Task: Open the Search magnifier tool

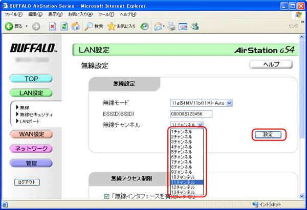Action: tap(94, 27)
